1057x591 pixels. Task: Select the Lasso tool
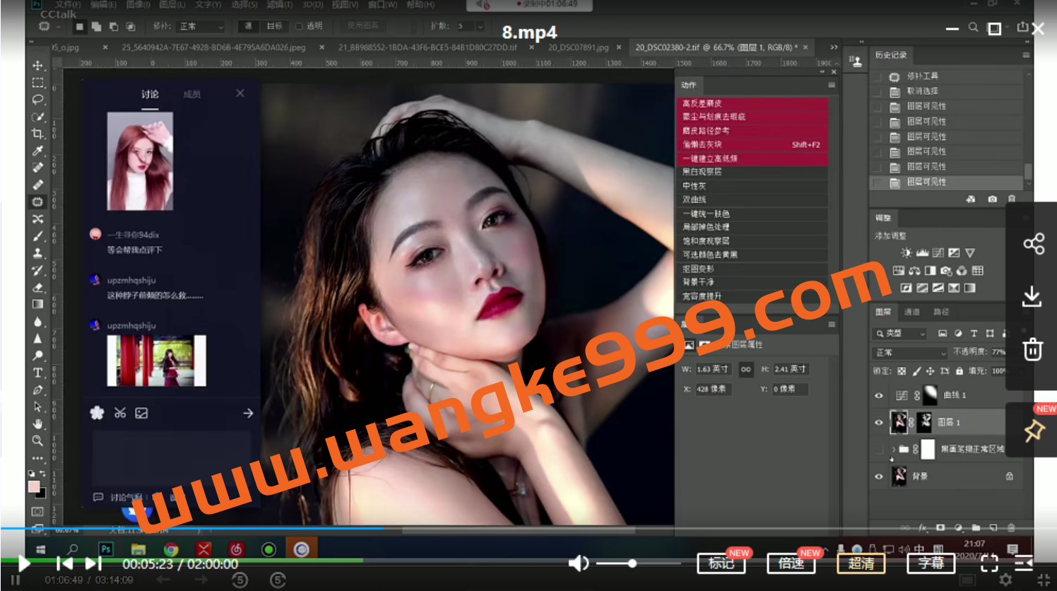[38, 99]
